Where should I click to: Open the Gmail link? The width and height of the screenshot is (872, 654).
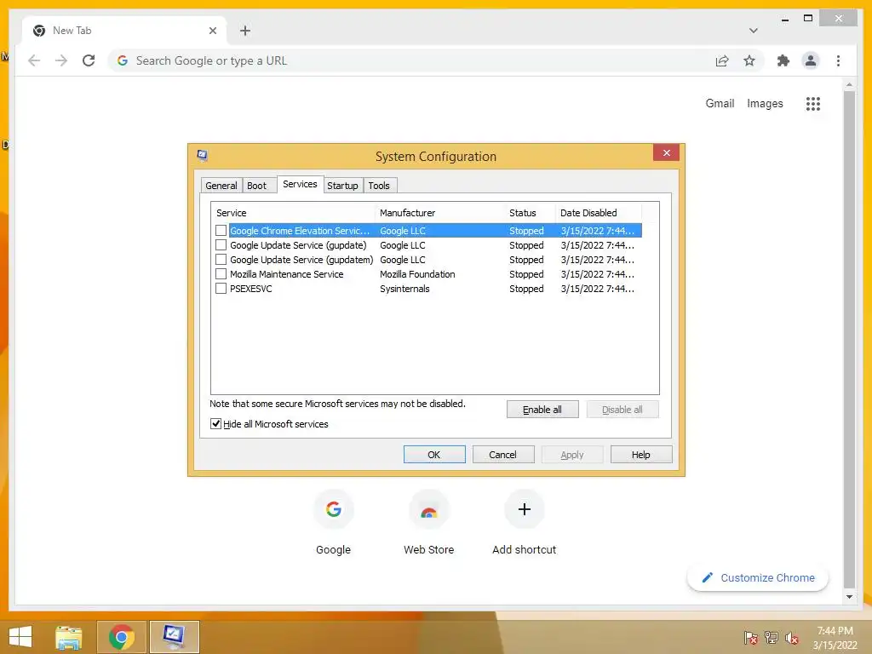[720, 103]
